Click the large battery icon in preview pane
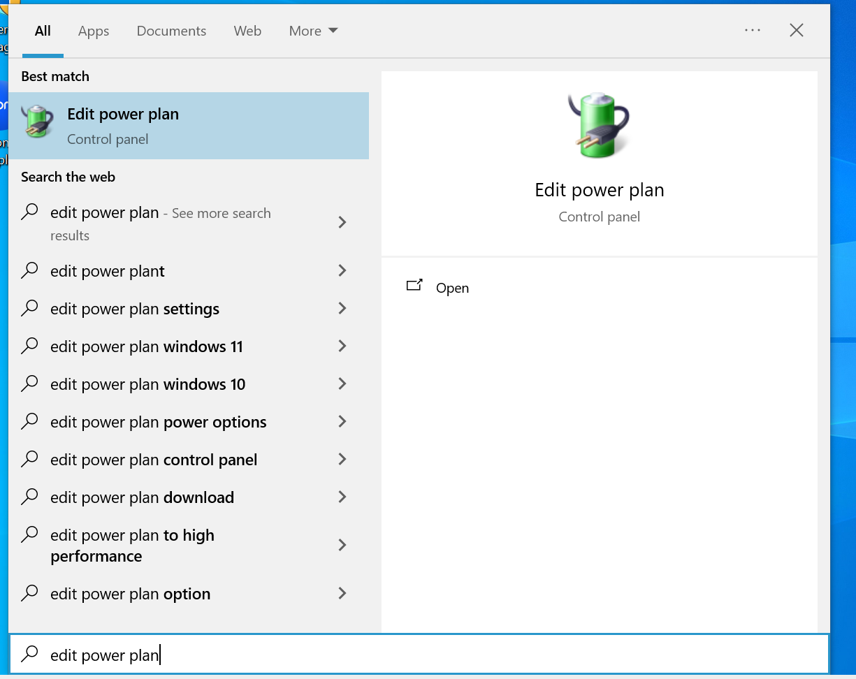Viewport: 856px width, 679px height. click(x=599, y=125)
